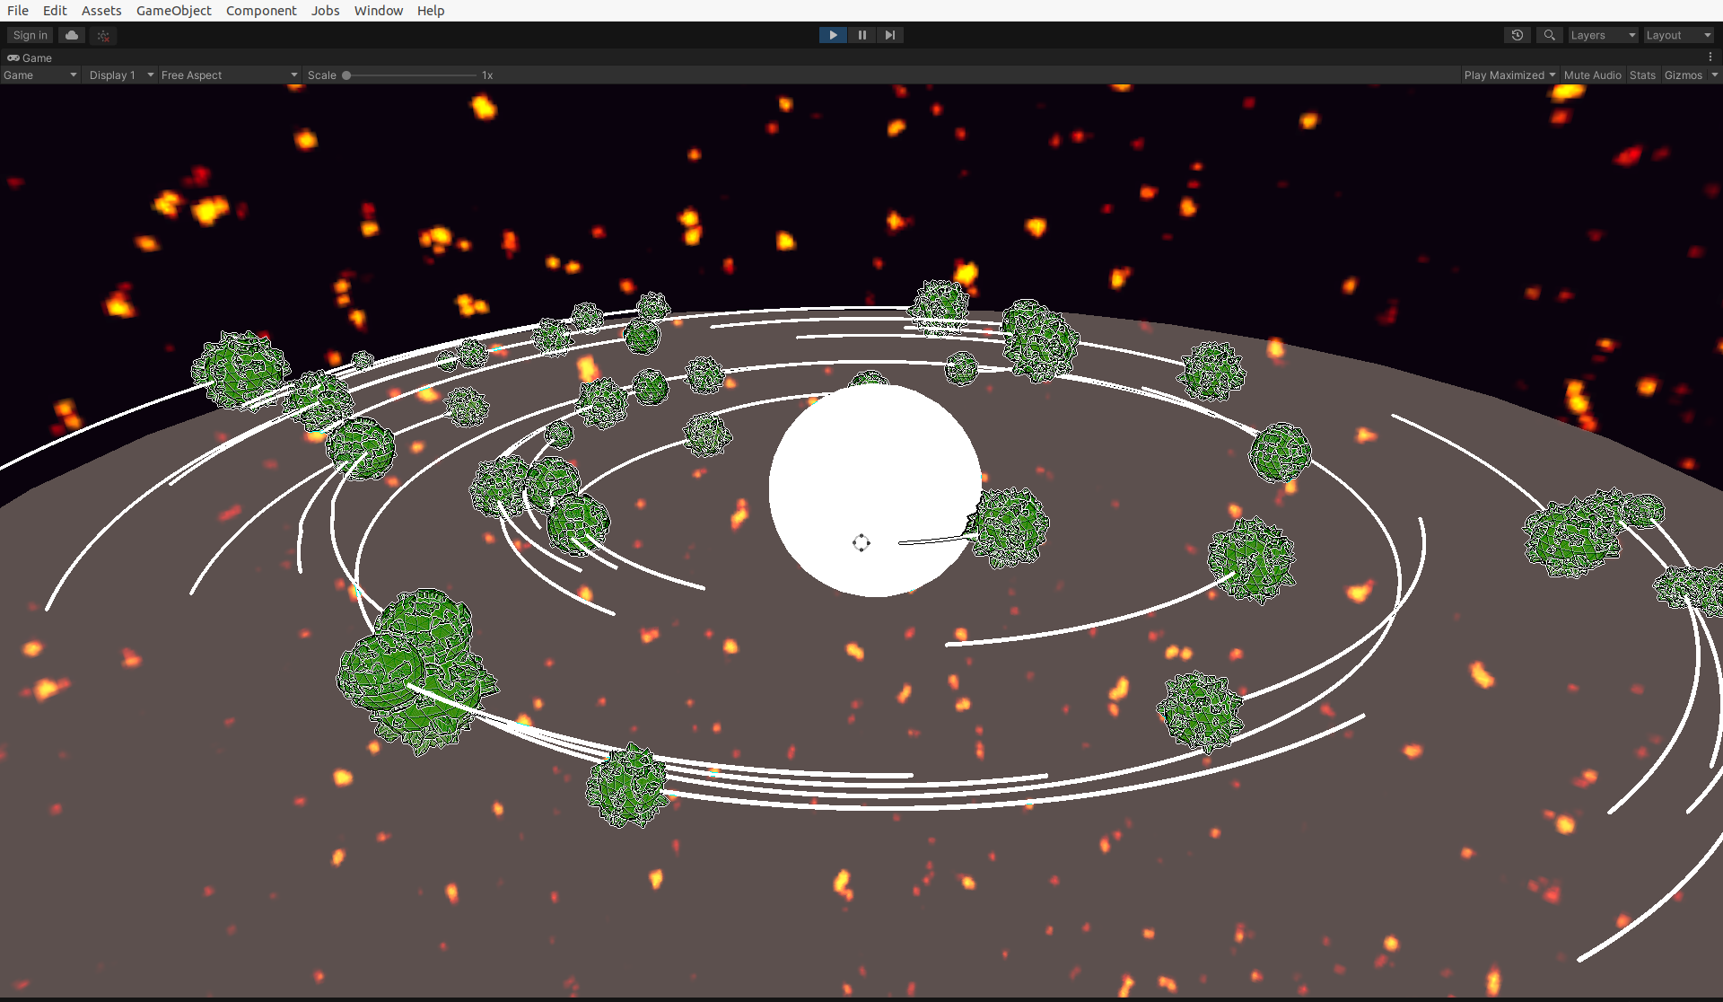Click the Step frame button
The height and width of the screenshot is (1002, 1723).
pyautogui.click(x=889, y=35)
